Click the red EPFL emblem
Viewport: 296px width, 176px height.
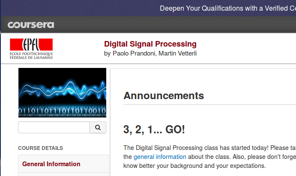(x=31, y=44)
